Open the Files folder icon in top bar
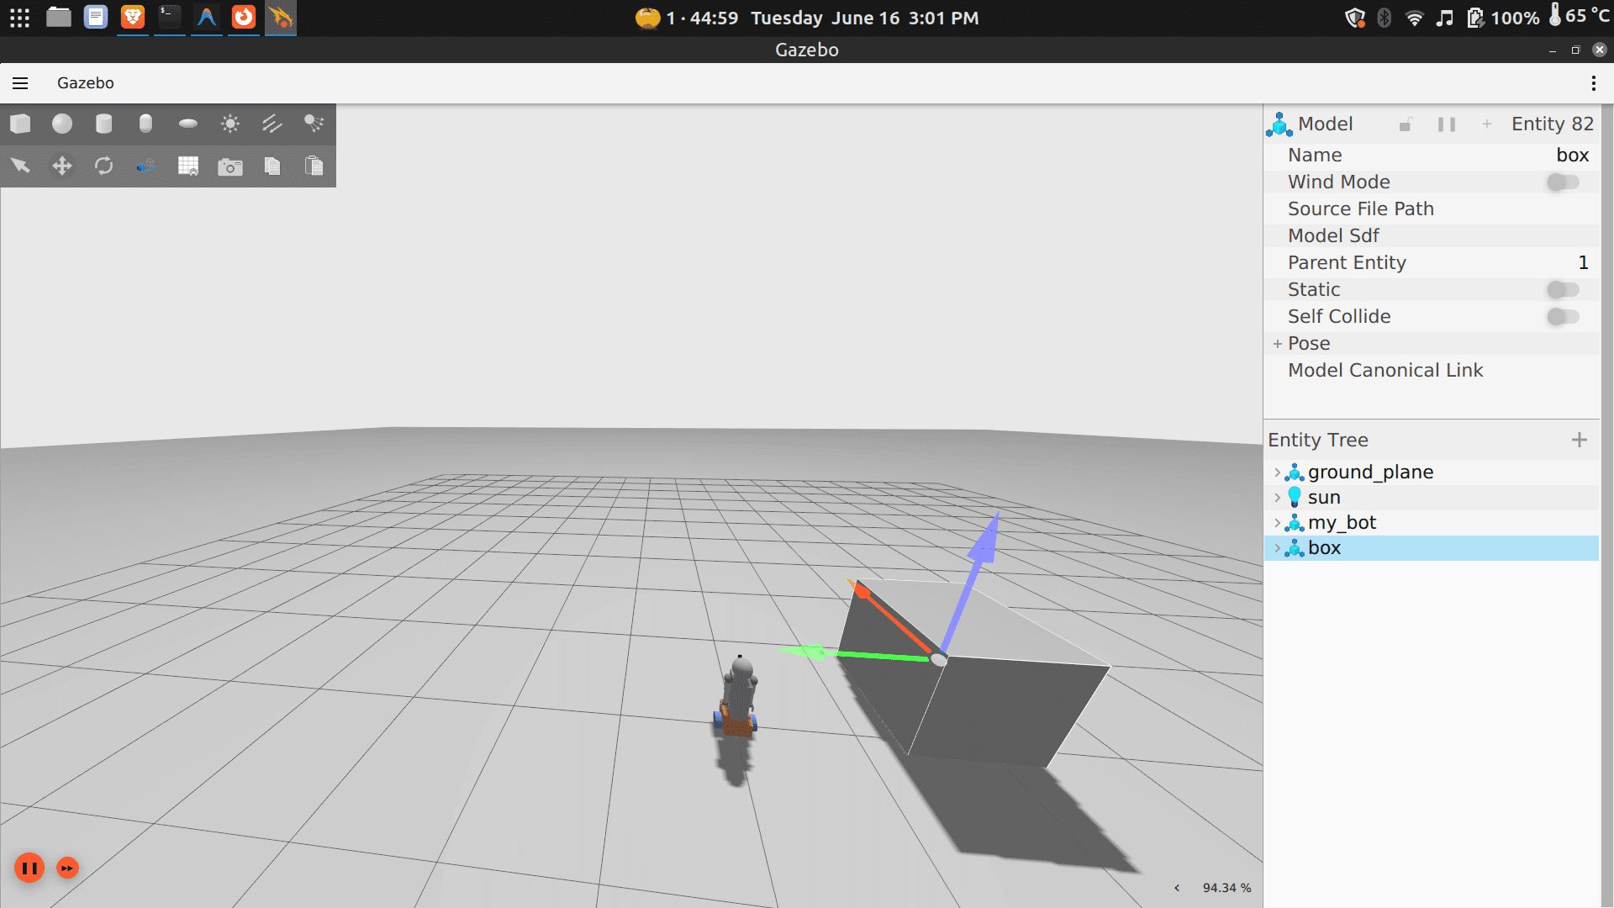1614x908 pixels. pos(58,17)
